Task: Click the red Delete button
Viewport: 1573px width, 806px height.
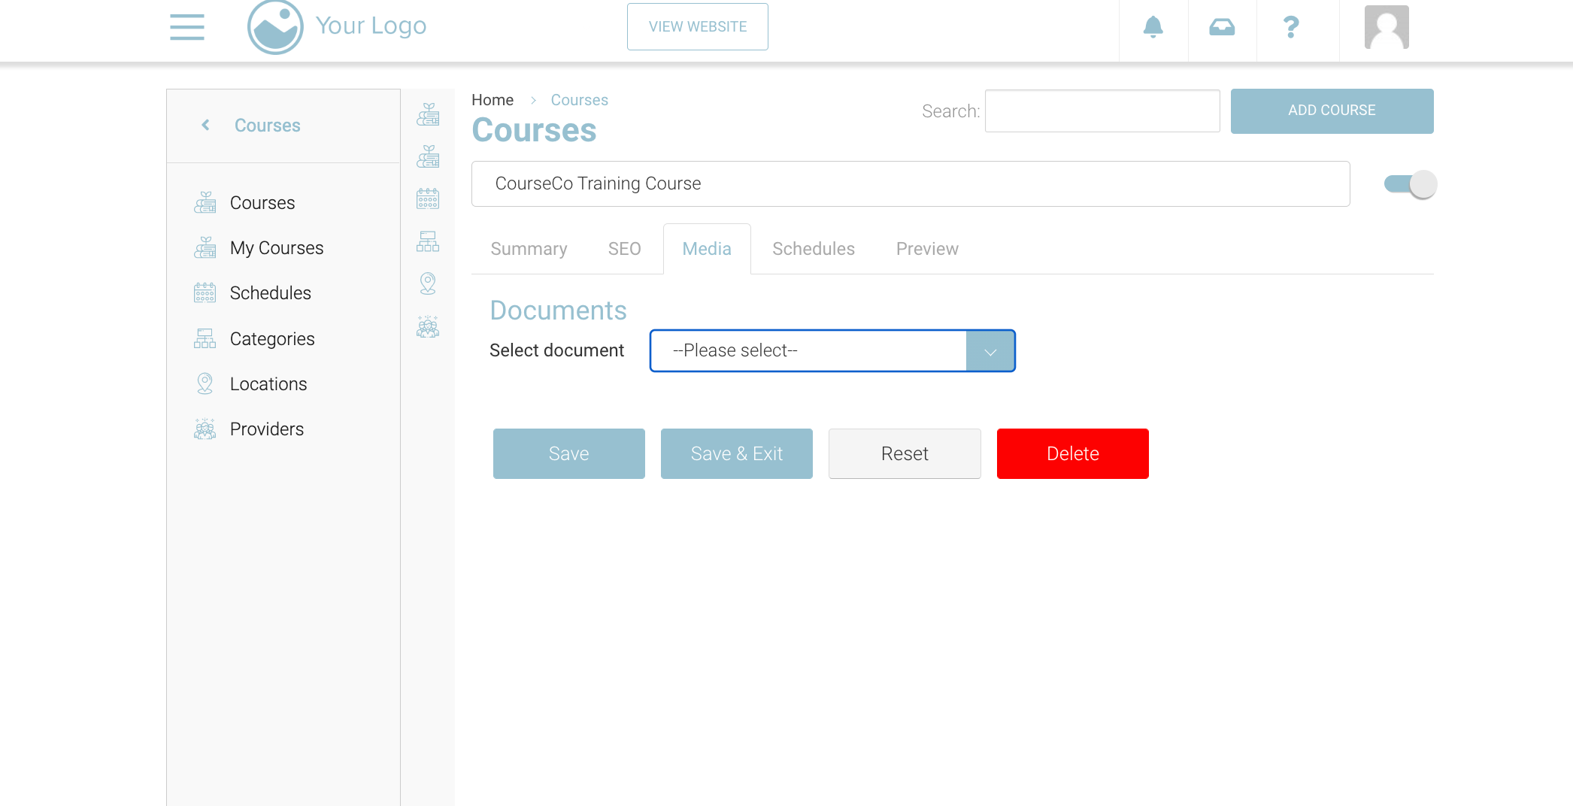Action: point(1072,453)
